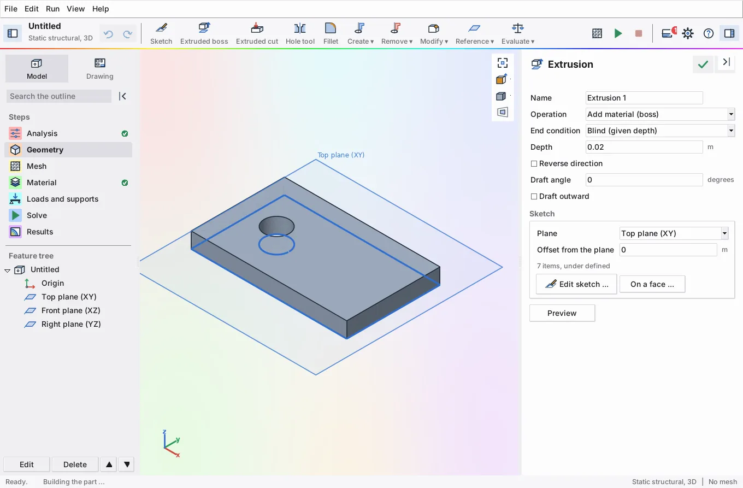
Task: Click the Depth input field
Action: [644, 147]
